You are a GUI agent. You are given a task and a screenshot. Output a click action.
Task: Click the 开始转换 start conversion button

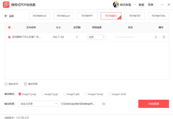click(154, 104)
